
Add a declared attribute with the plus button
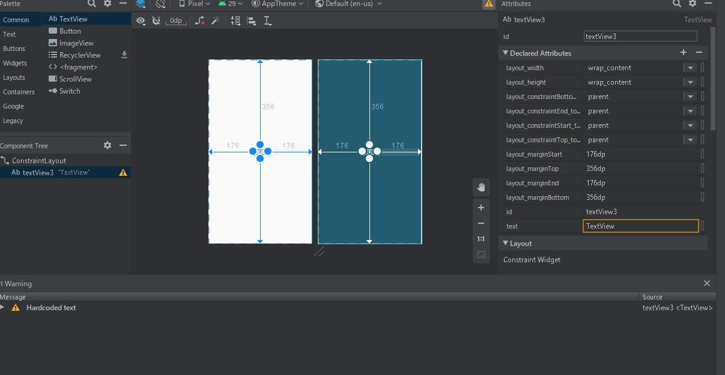[684, 53]
